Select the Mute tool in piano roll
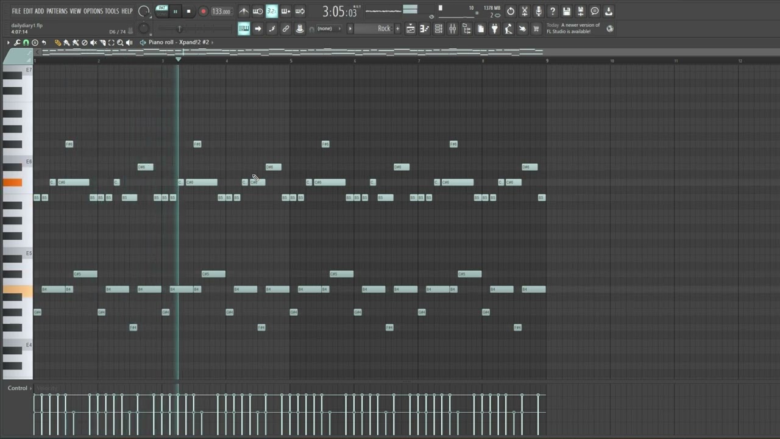The image size is (780, 439). pyautogui.click(x=93, y=43)
